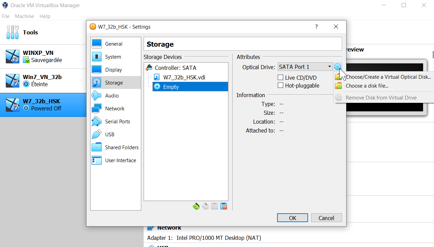Open the Help menu
This screenshot has height=247, width=434.
pyautogui.click(x=45, y=16)
